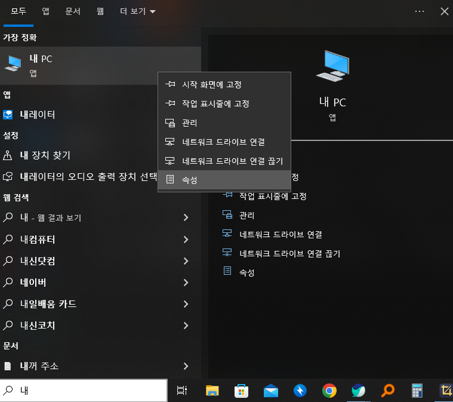Click the preview pane 속성 icon
Screen dimensions: 453x402
point(227,271)
